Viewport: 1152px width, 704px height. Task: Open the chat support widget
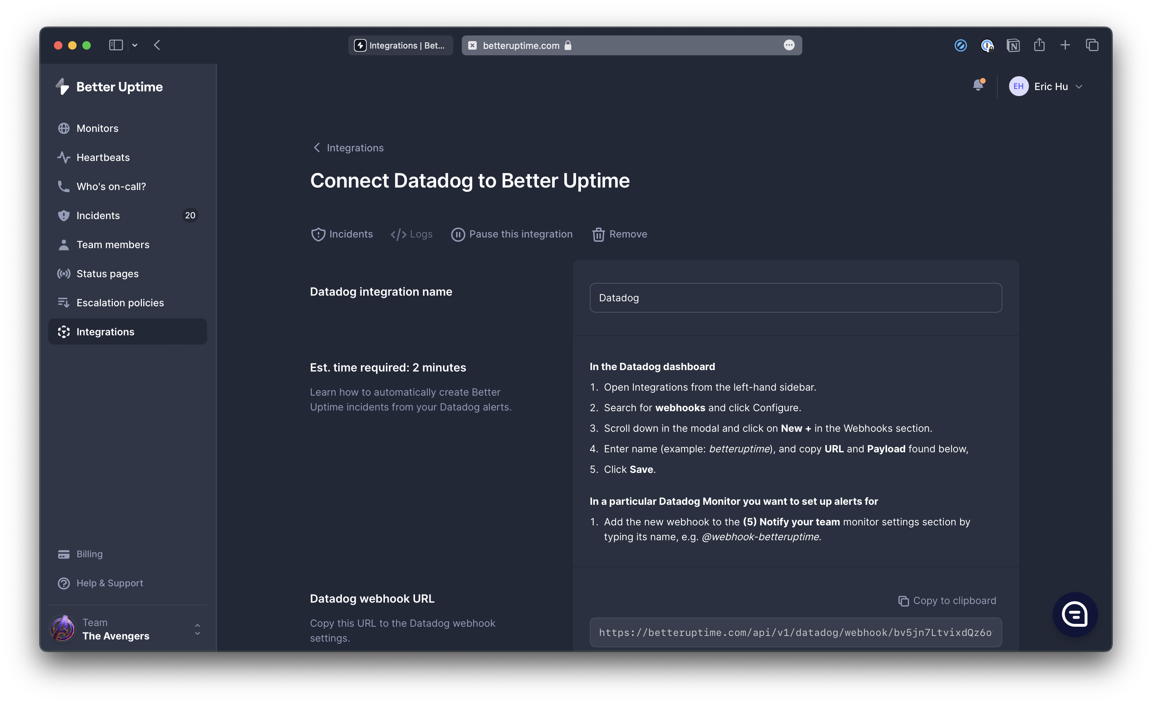(1074, 614)
